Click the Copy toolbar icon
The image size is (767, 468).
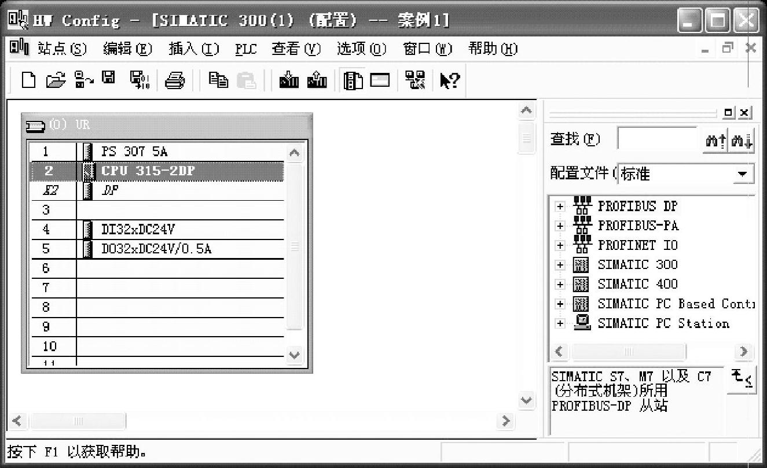click(218, 80)
